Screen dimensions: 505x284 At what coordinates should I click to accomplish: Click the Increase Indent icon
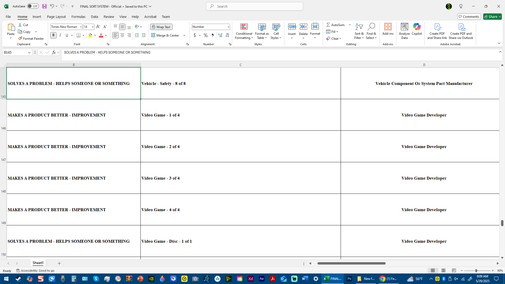tap(143, 35)
